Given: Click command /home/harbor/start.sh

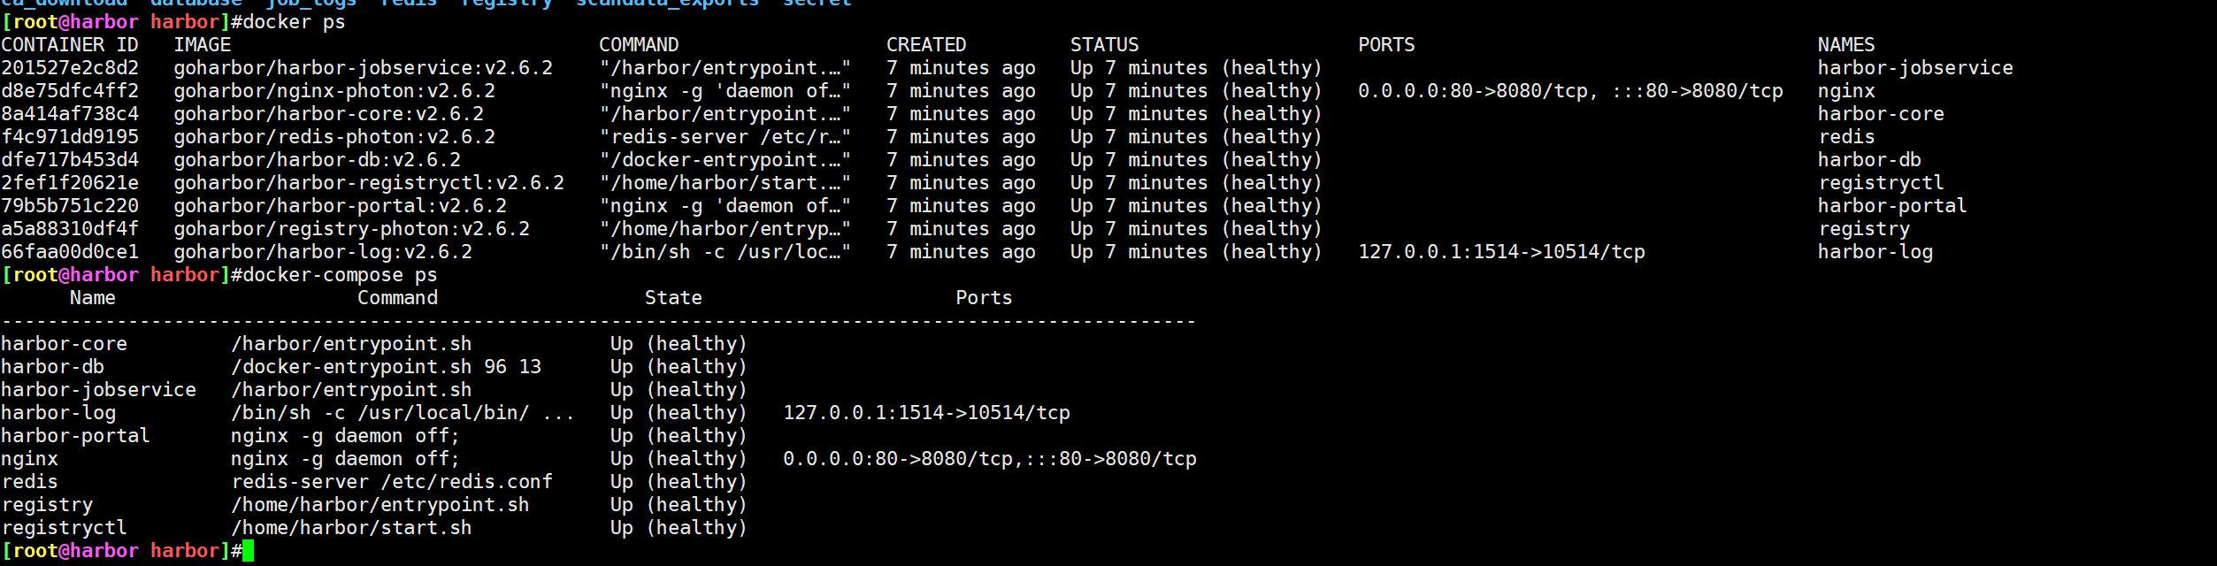Looking at the screenshot, I should tap(352, 528).
